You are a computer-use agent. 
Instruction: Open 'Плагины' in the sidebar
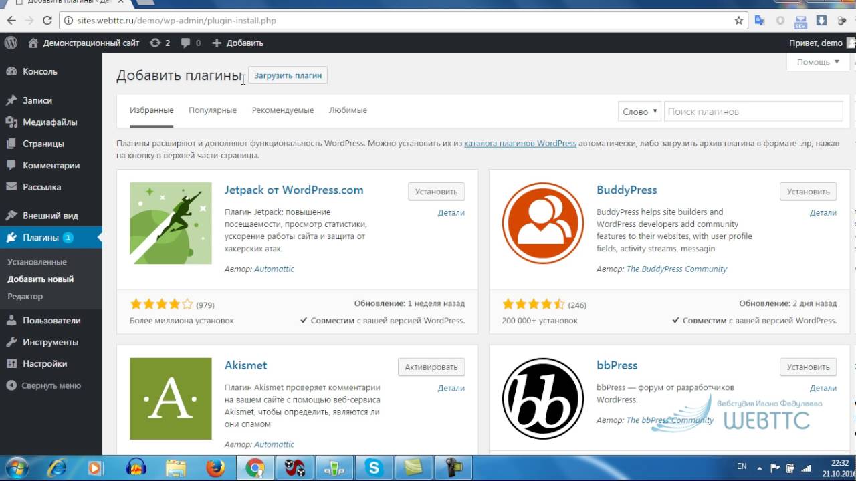tap(51, 238)
